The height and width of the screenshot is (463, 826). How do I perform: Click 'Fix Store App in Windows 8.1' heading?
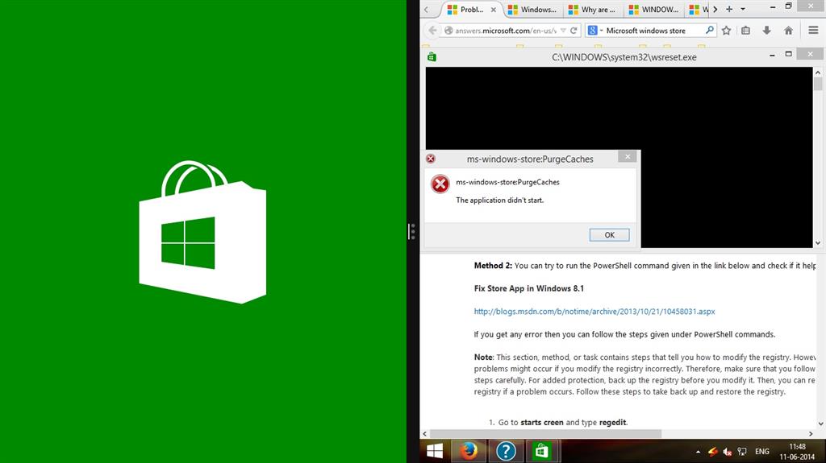(x=528, y=288)
